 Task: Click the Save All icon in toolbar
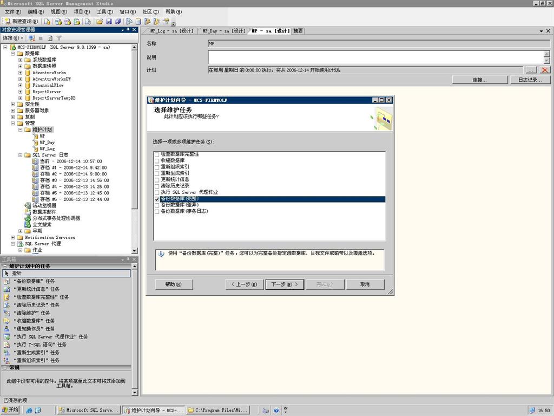tap(117, 22)
